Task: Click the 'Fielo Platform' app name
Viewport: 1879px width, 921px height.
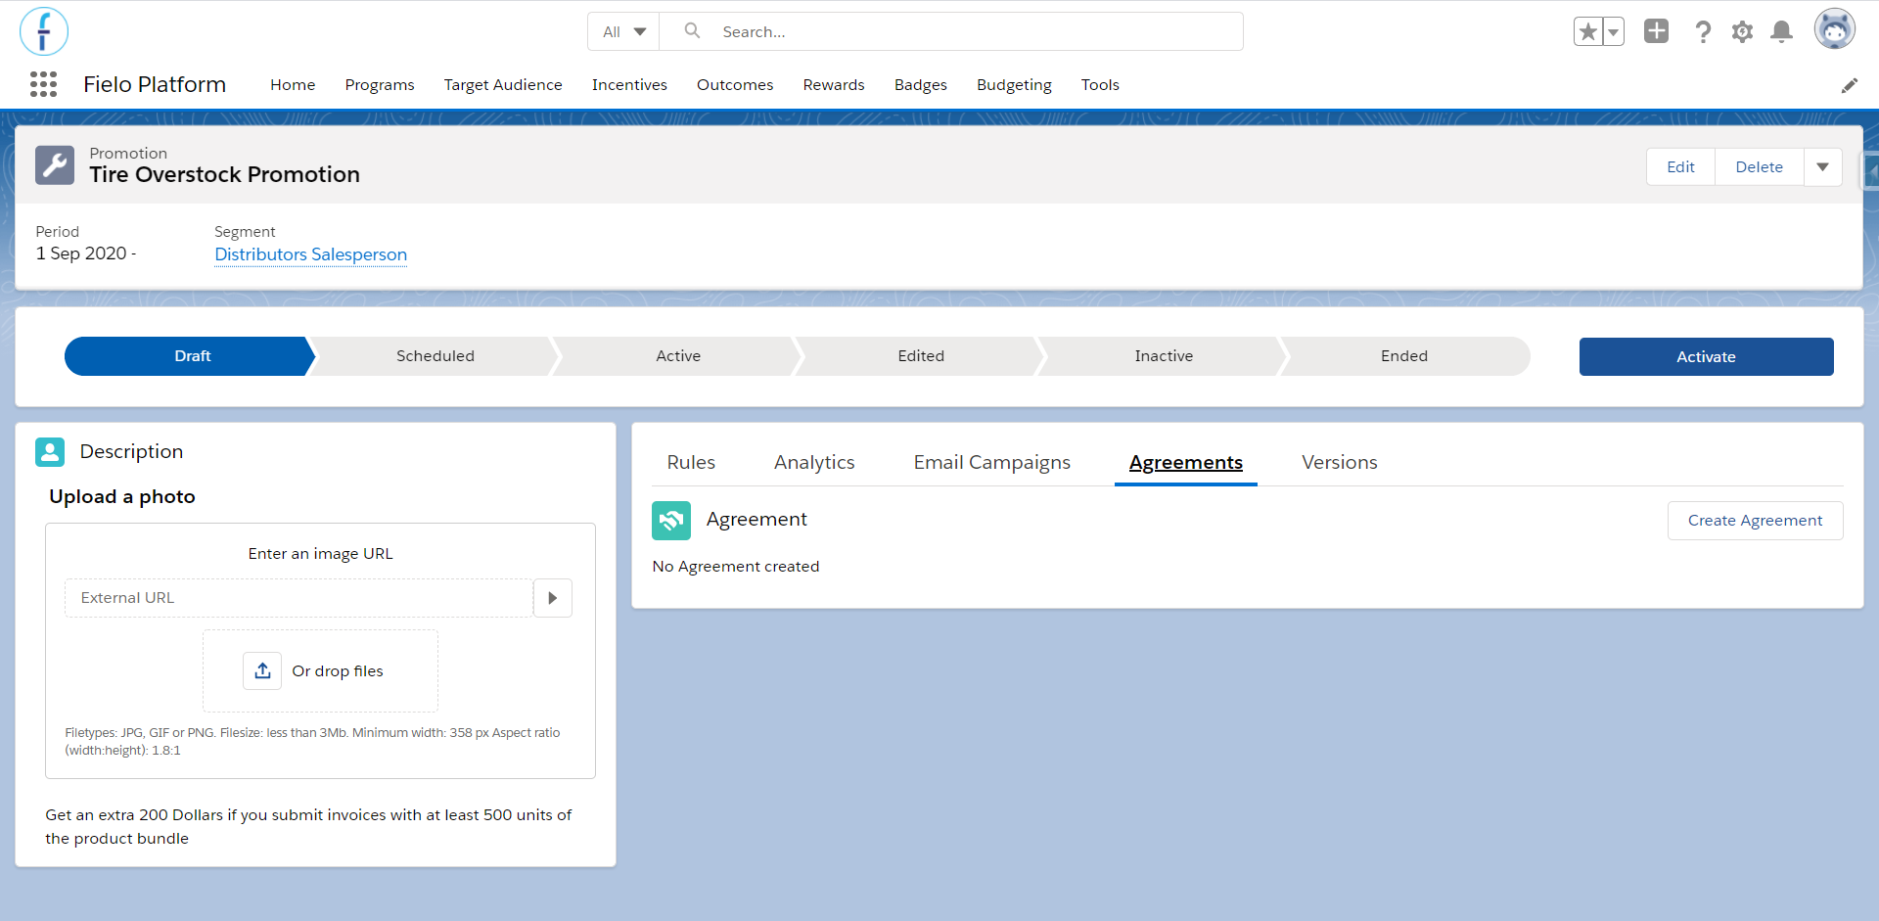Action: (x=155, y=84)
